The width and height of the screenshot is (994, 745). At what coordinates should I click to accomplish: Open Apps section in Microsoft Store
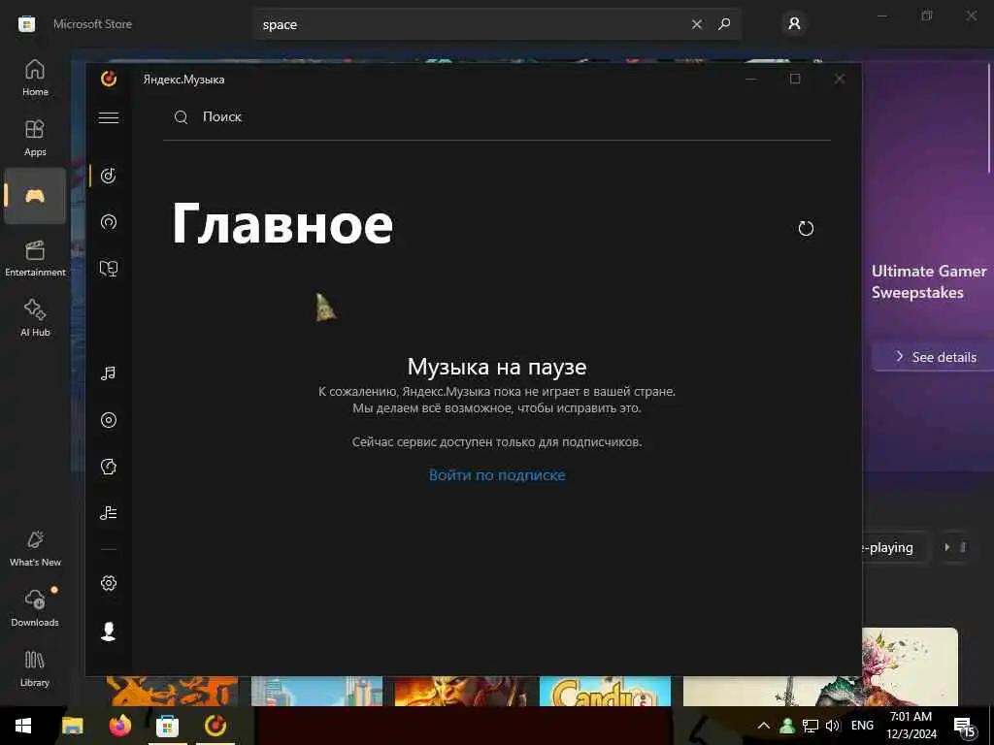tap(35, 138)
